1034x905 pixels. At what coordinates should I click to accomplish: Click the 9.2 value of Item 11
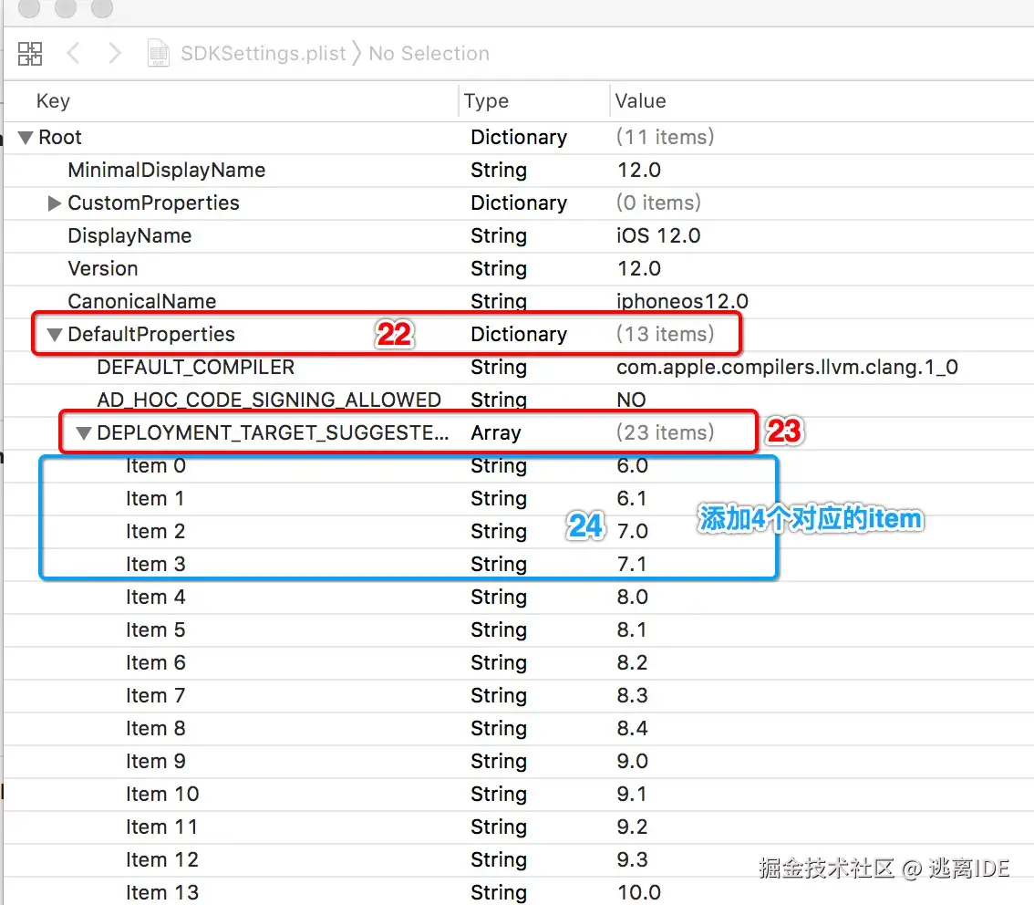(x=632, y=827)
